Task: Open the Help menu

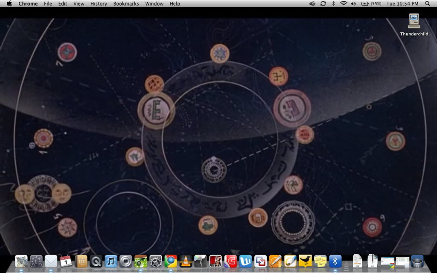Action: click(x=175, y=3)
